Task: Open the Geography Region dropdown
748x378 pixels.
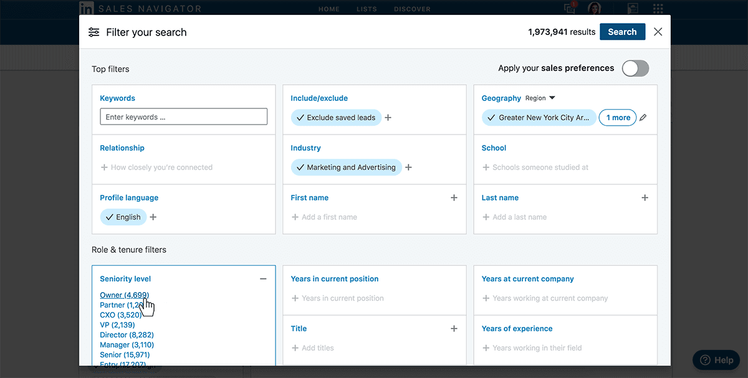Action: [x=540, y=98]
